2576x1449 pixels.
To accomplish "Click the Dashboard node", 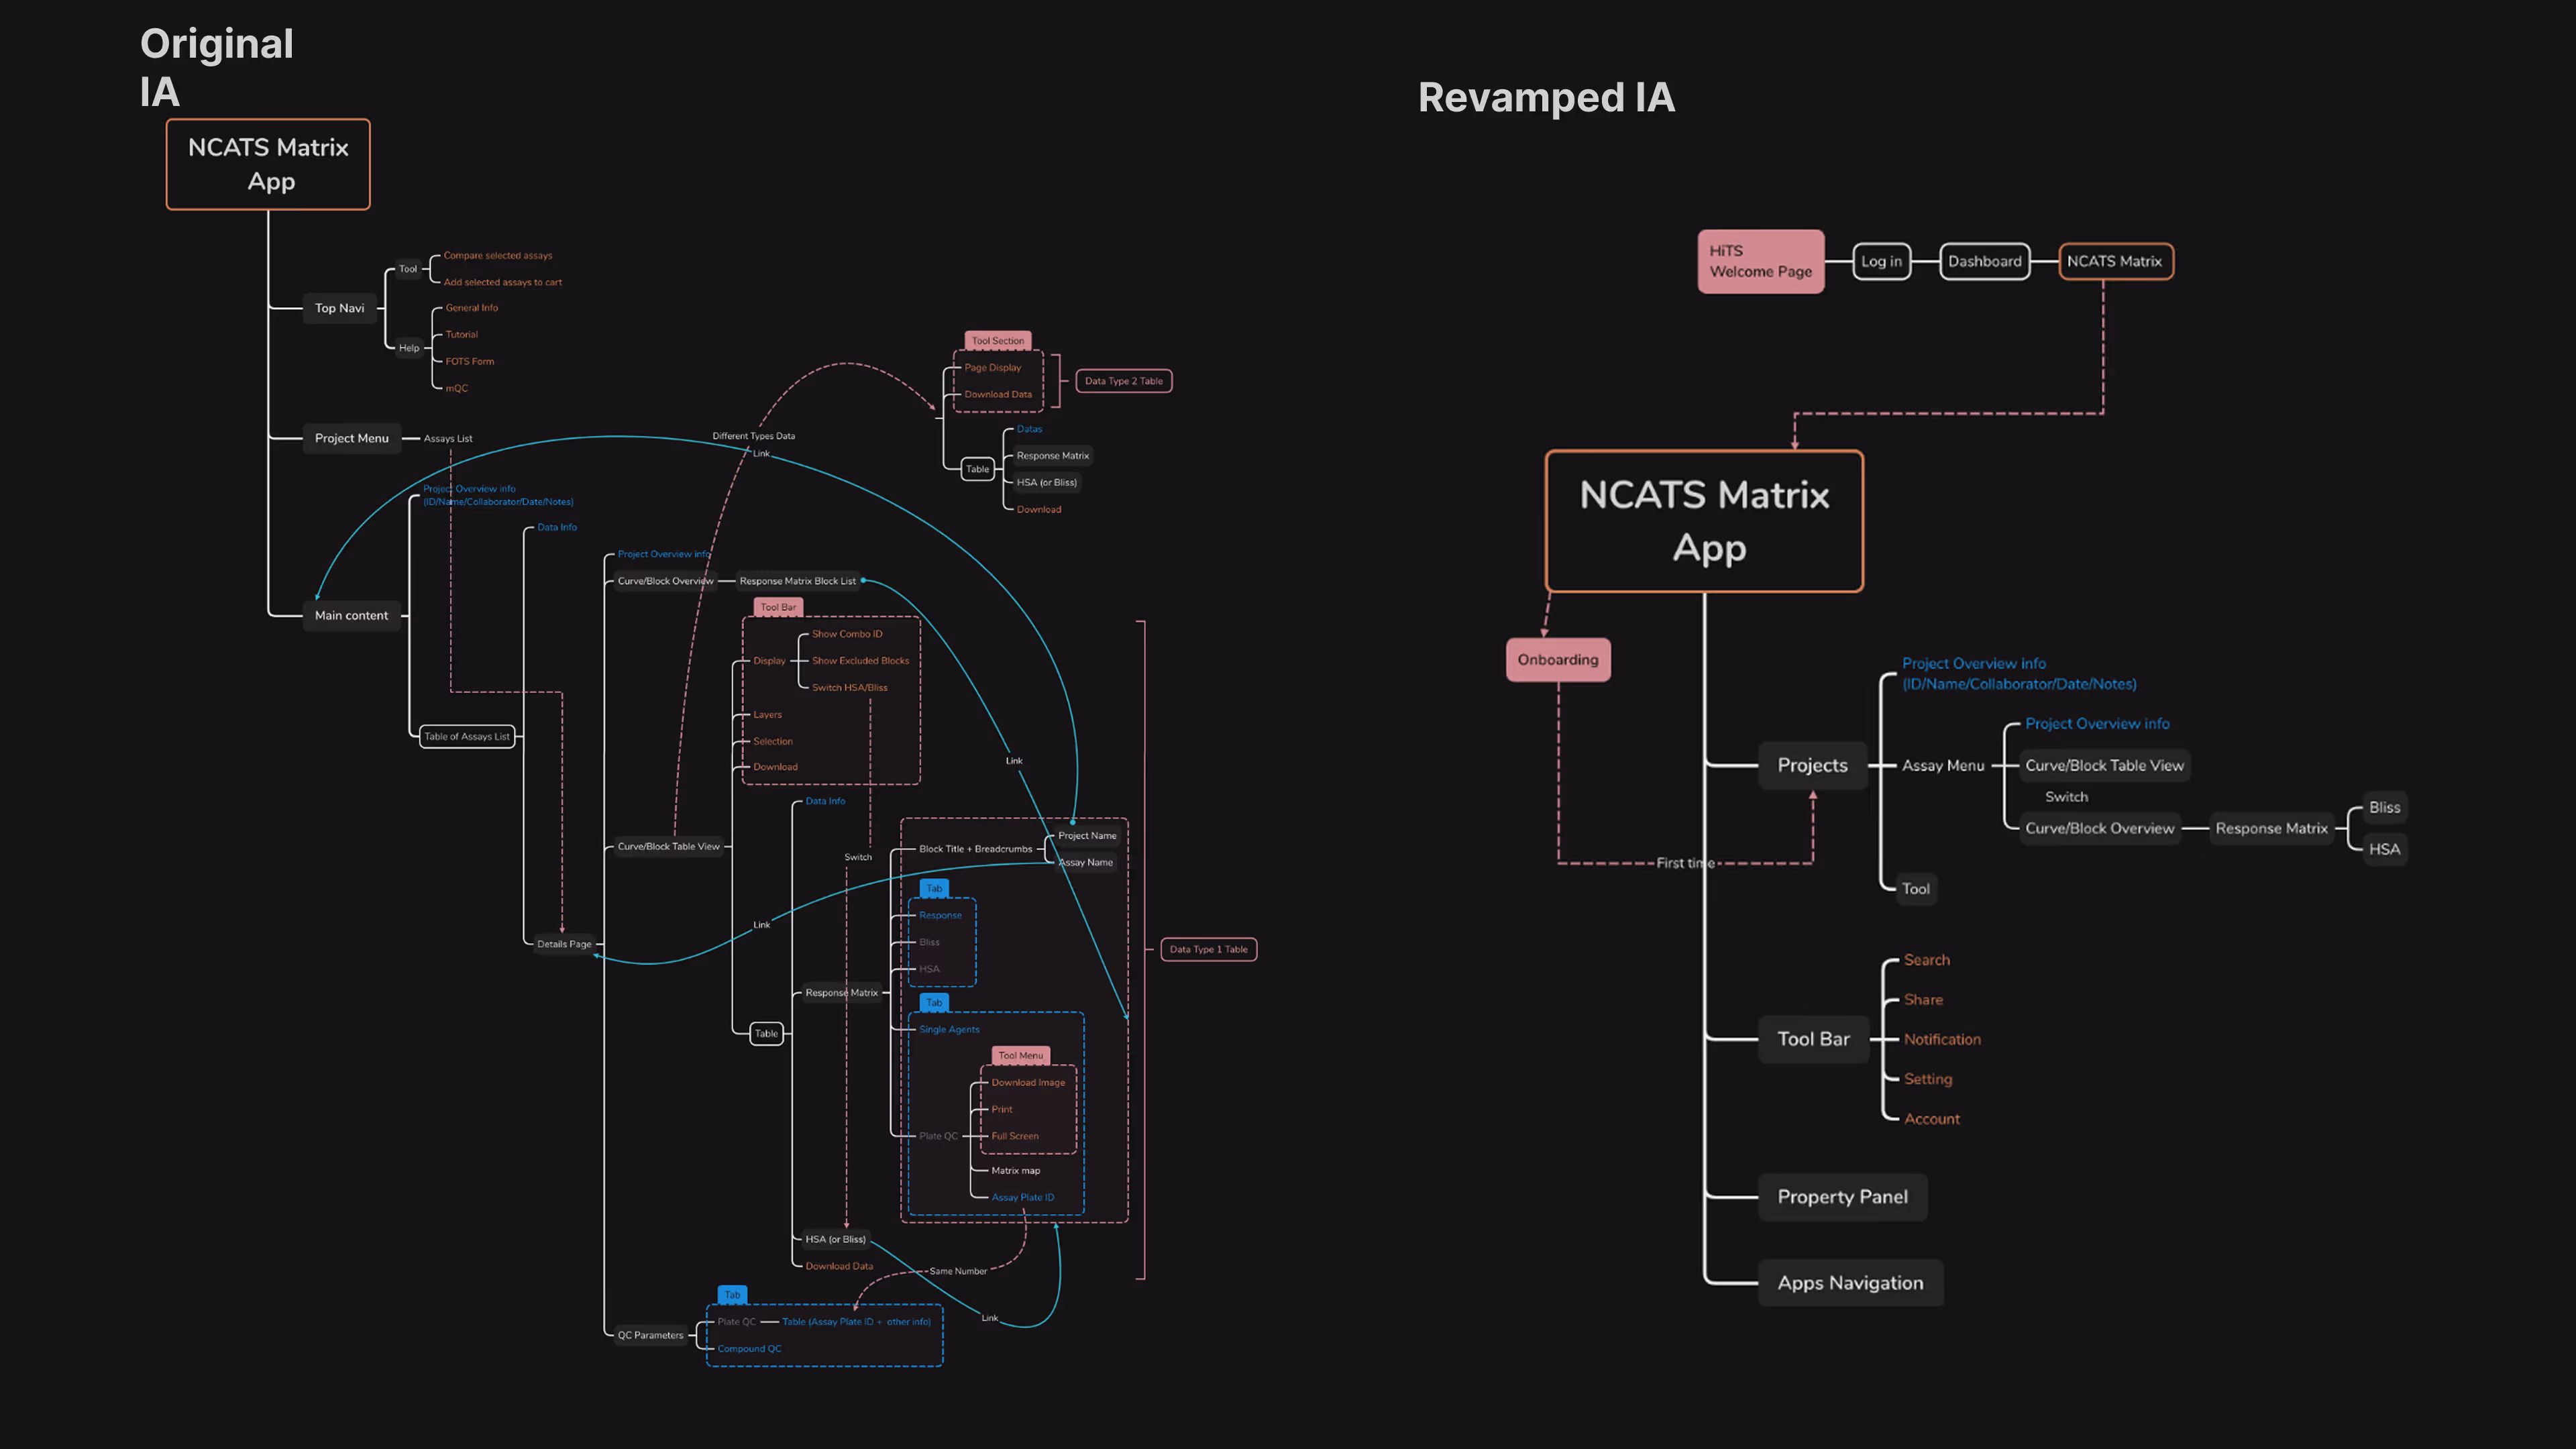I will 1984,261.
